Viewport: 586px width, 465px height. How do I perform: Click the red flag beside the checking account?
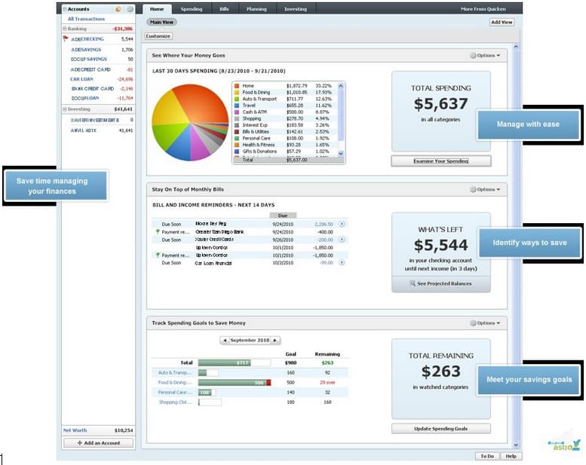(x=66, y=38)
